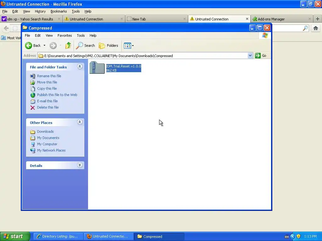Collapse the Other Places panel

tap(80, 122)
